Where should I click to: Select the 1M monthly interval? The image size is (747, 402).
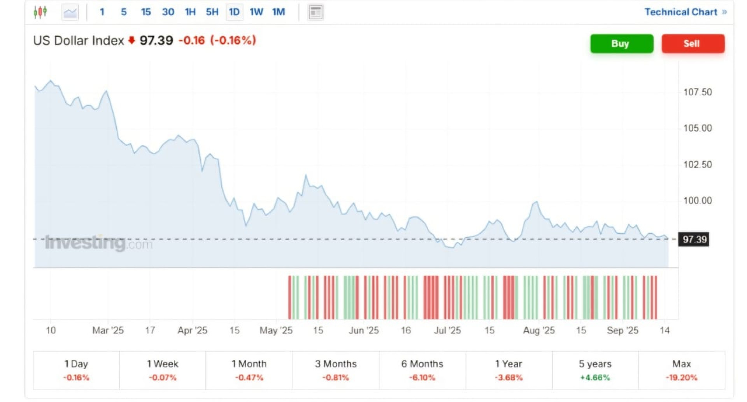(x=279, y=12)
